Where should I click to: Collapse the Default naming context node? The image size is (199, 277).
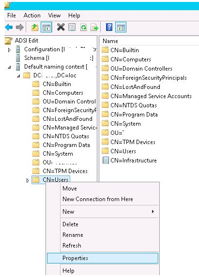pos(9,67)
